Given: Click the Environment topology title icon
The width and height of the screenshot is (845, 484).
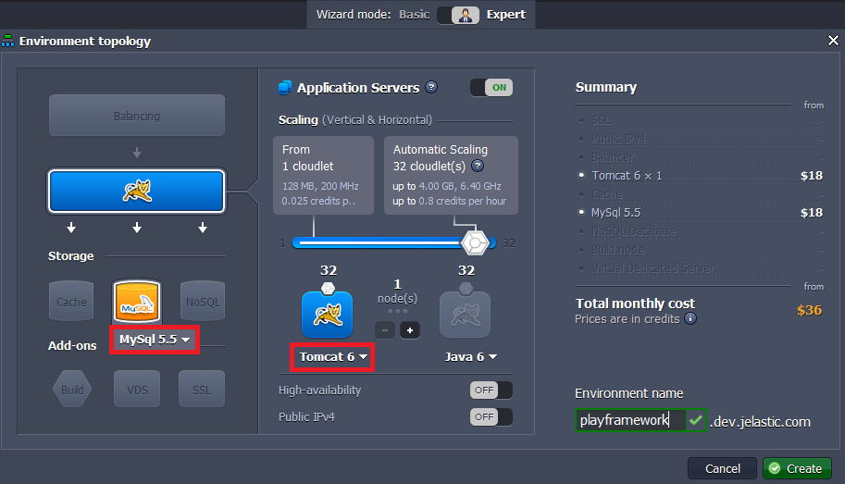Looking at the screenshot, I should (x=8, y=41).
